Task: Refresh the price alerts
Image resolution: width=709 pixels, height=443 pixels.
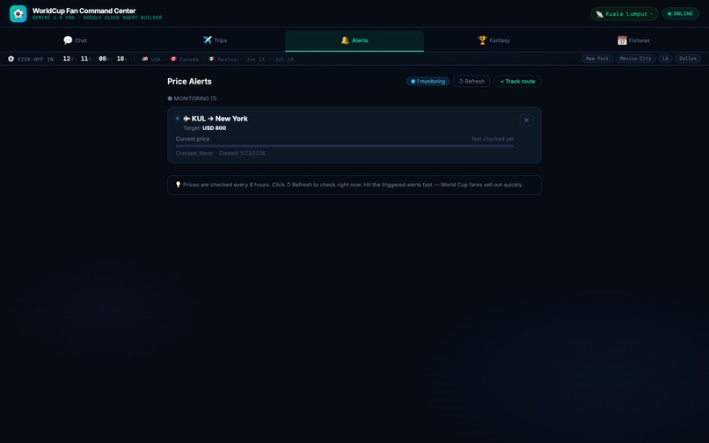Action: [471, 82]
